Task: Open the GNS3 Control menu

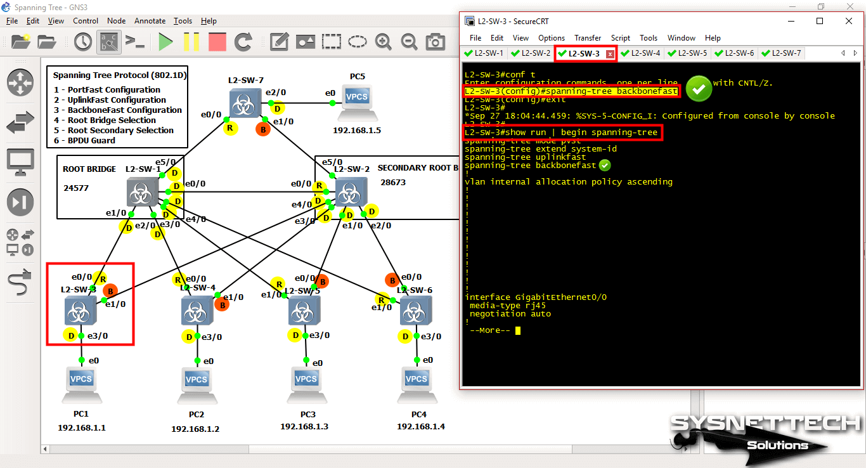Action: tap(86, 21)
